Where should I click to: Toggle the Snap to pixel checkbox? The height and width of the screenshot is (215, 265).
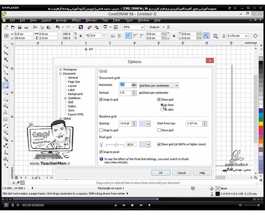pyautogui.click(x=101, y=152)
